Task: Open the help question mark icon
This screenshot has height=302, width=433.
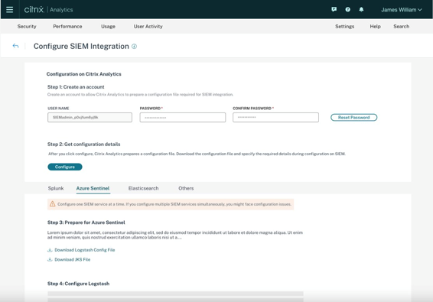Action: 347,10
